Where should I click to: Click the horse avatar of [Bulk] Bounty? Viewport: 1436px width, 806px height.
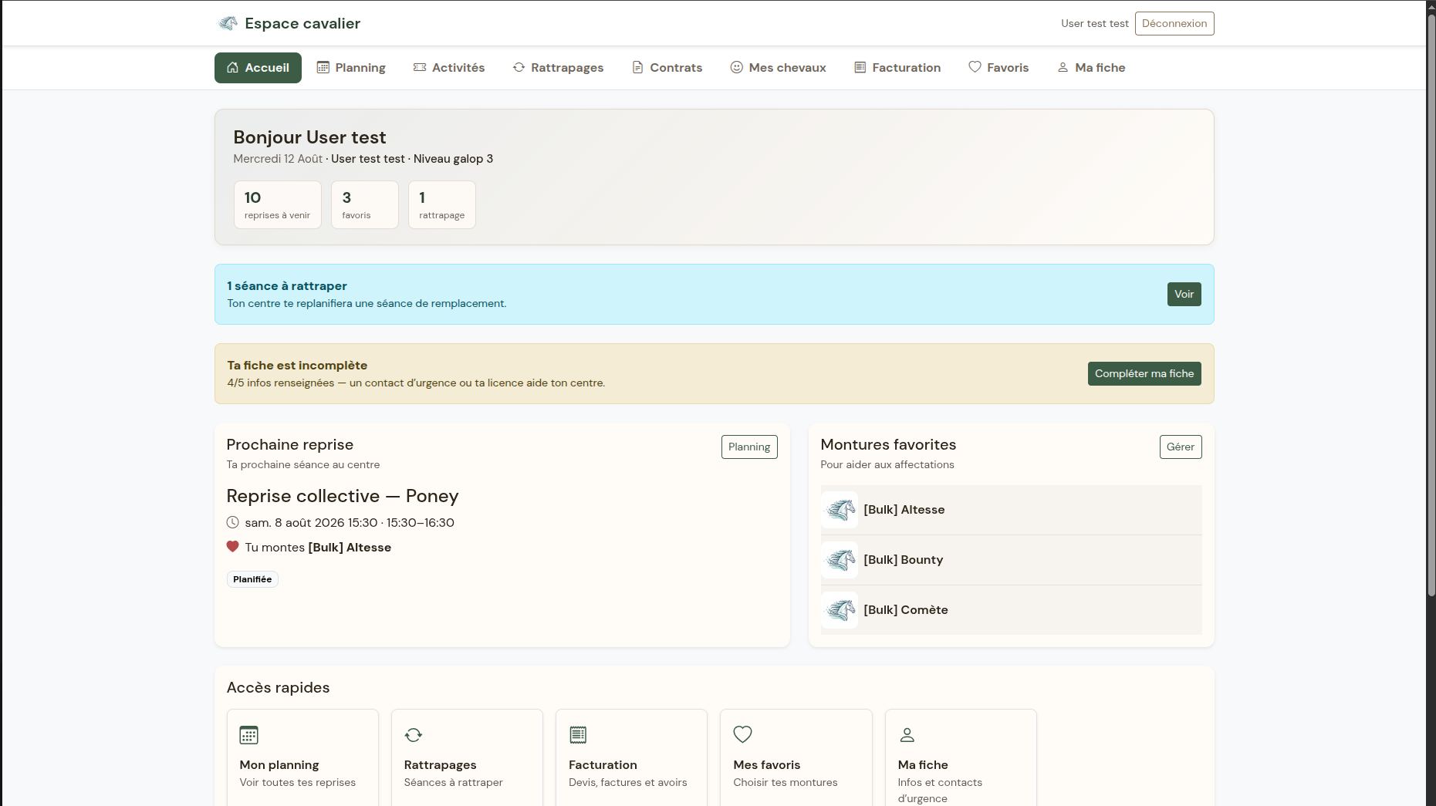pyautogui.click(x=840, y=560)
